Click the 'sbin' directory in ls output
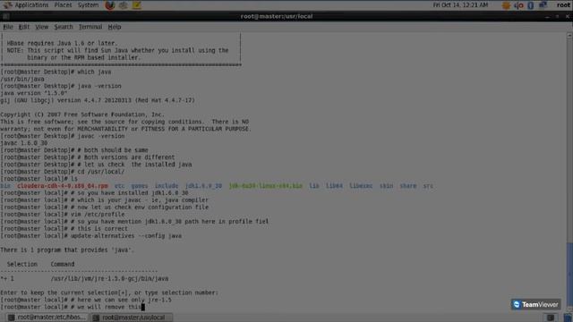This screenshot has height=322, width=573. (386, 186)
